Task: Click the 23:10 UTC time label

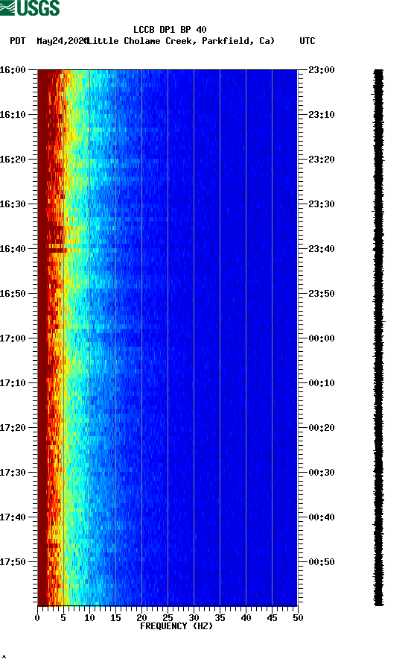Action: coord(322,115)
